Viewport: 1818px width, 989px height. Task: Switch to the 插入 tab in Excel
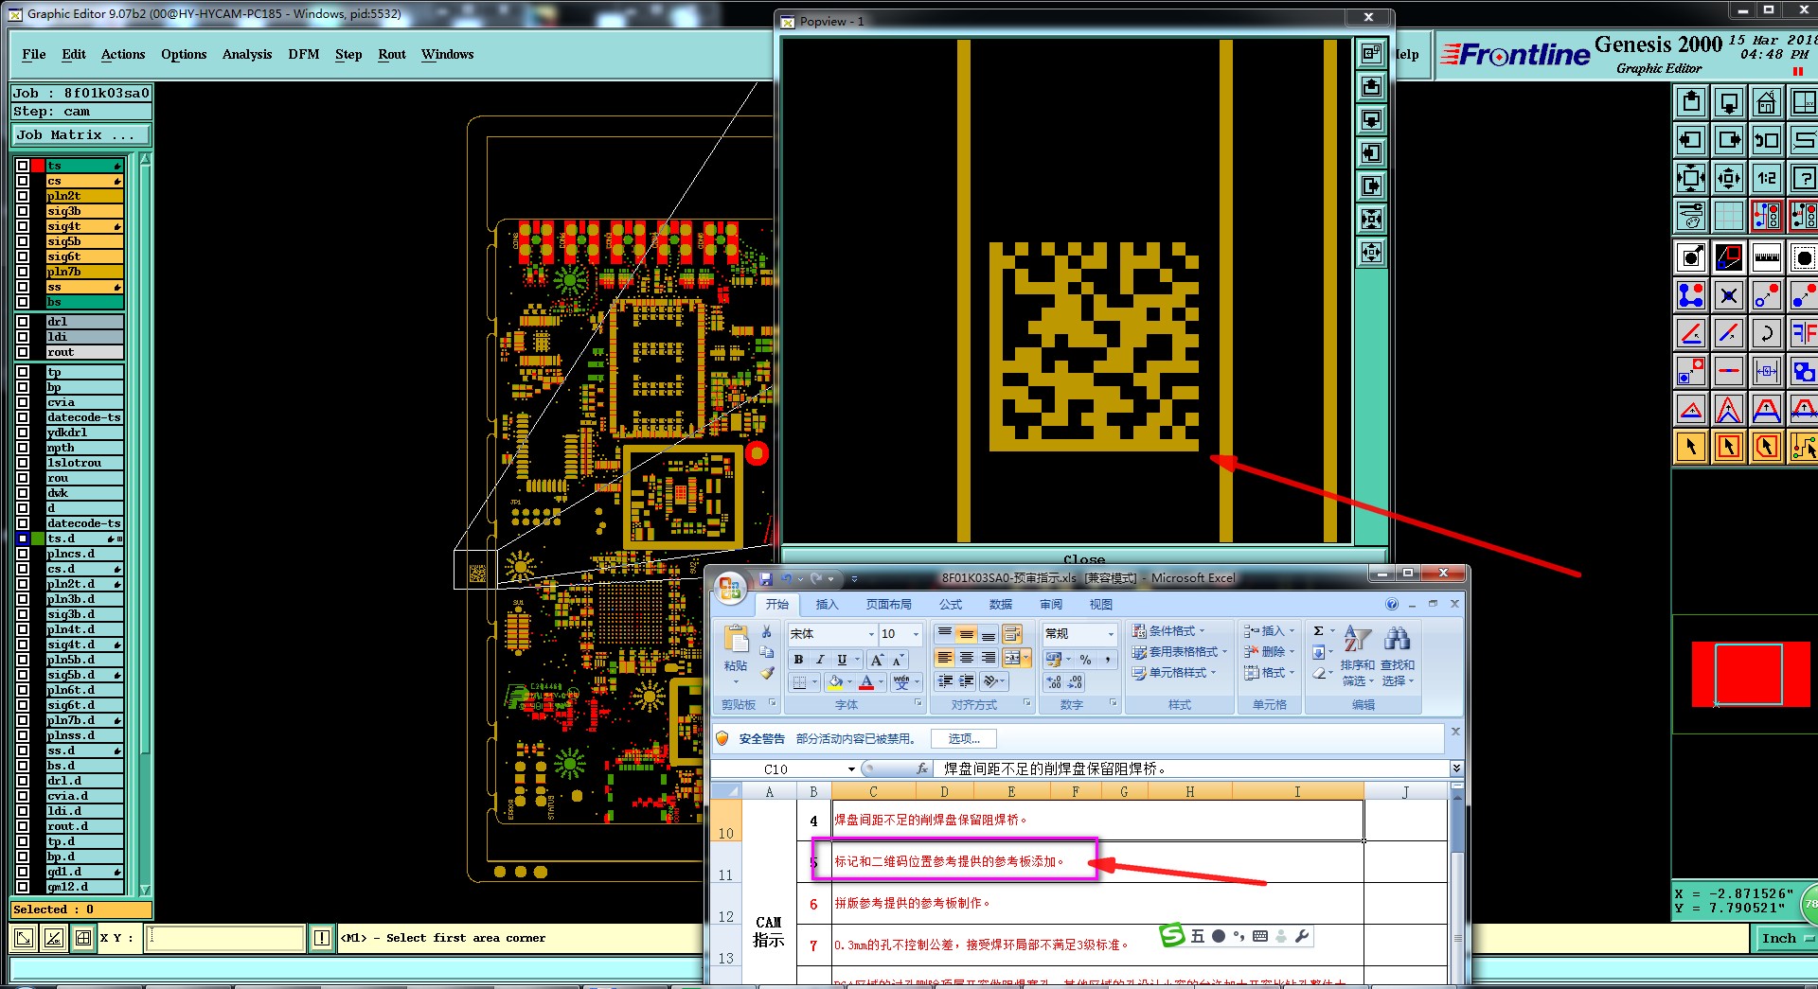pyautogui.click(x=827, y=605)
